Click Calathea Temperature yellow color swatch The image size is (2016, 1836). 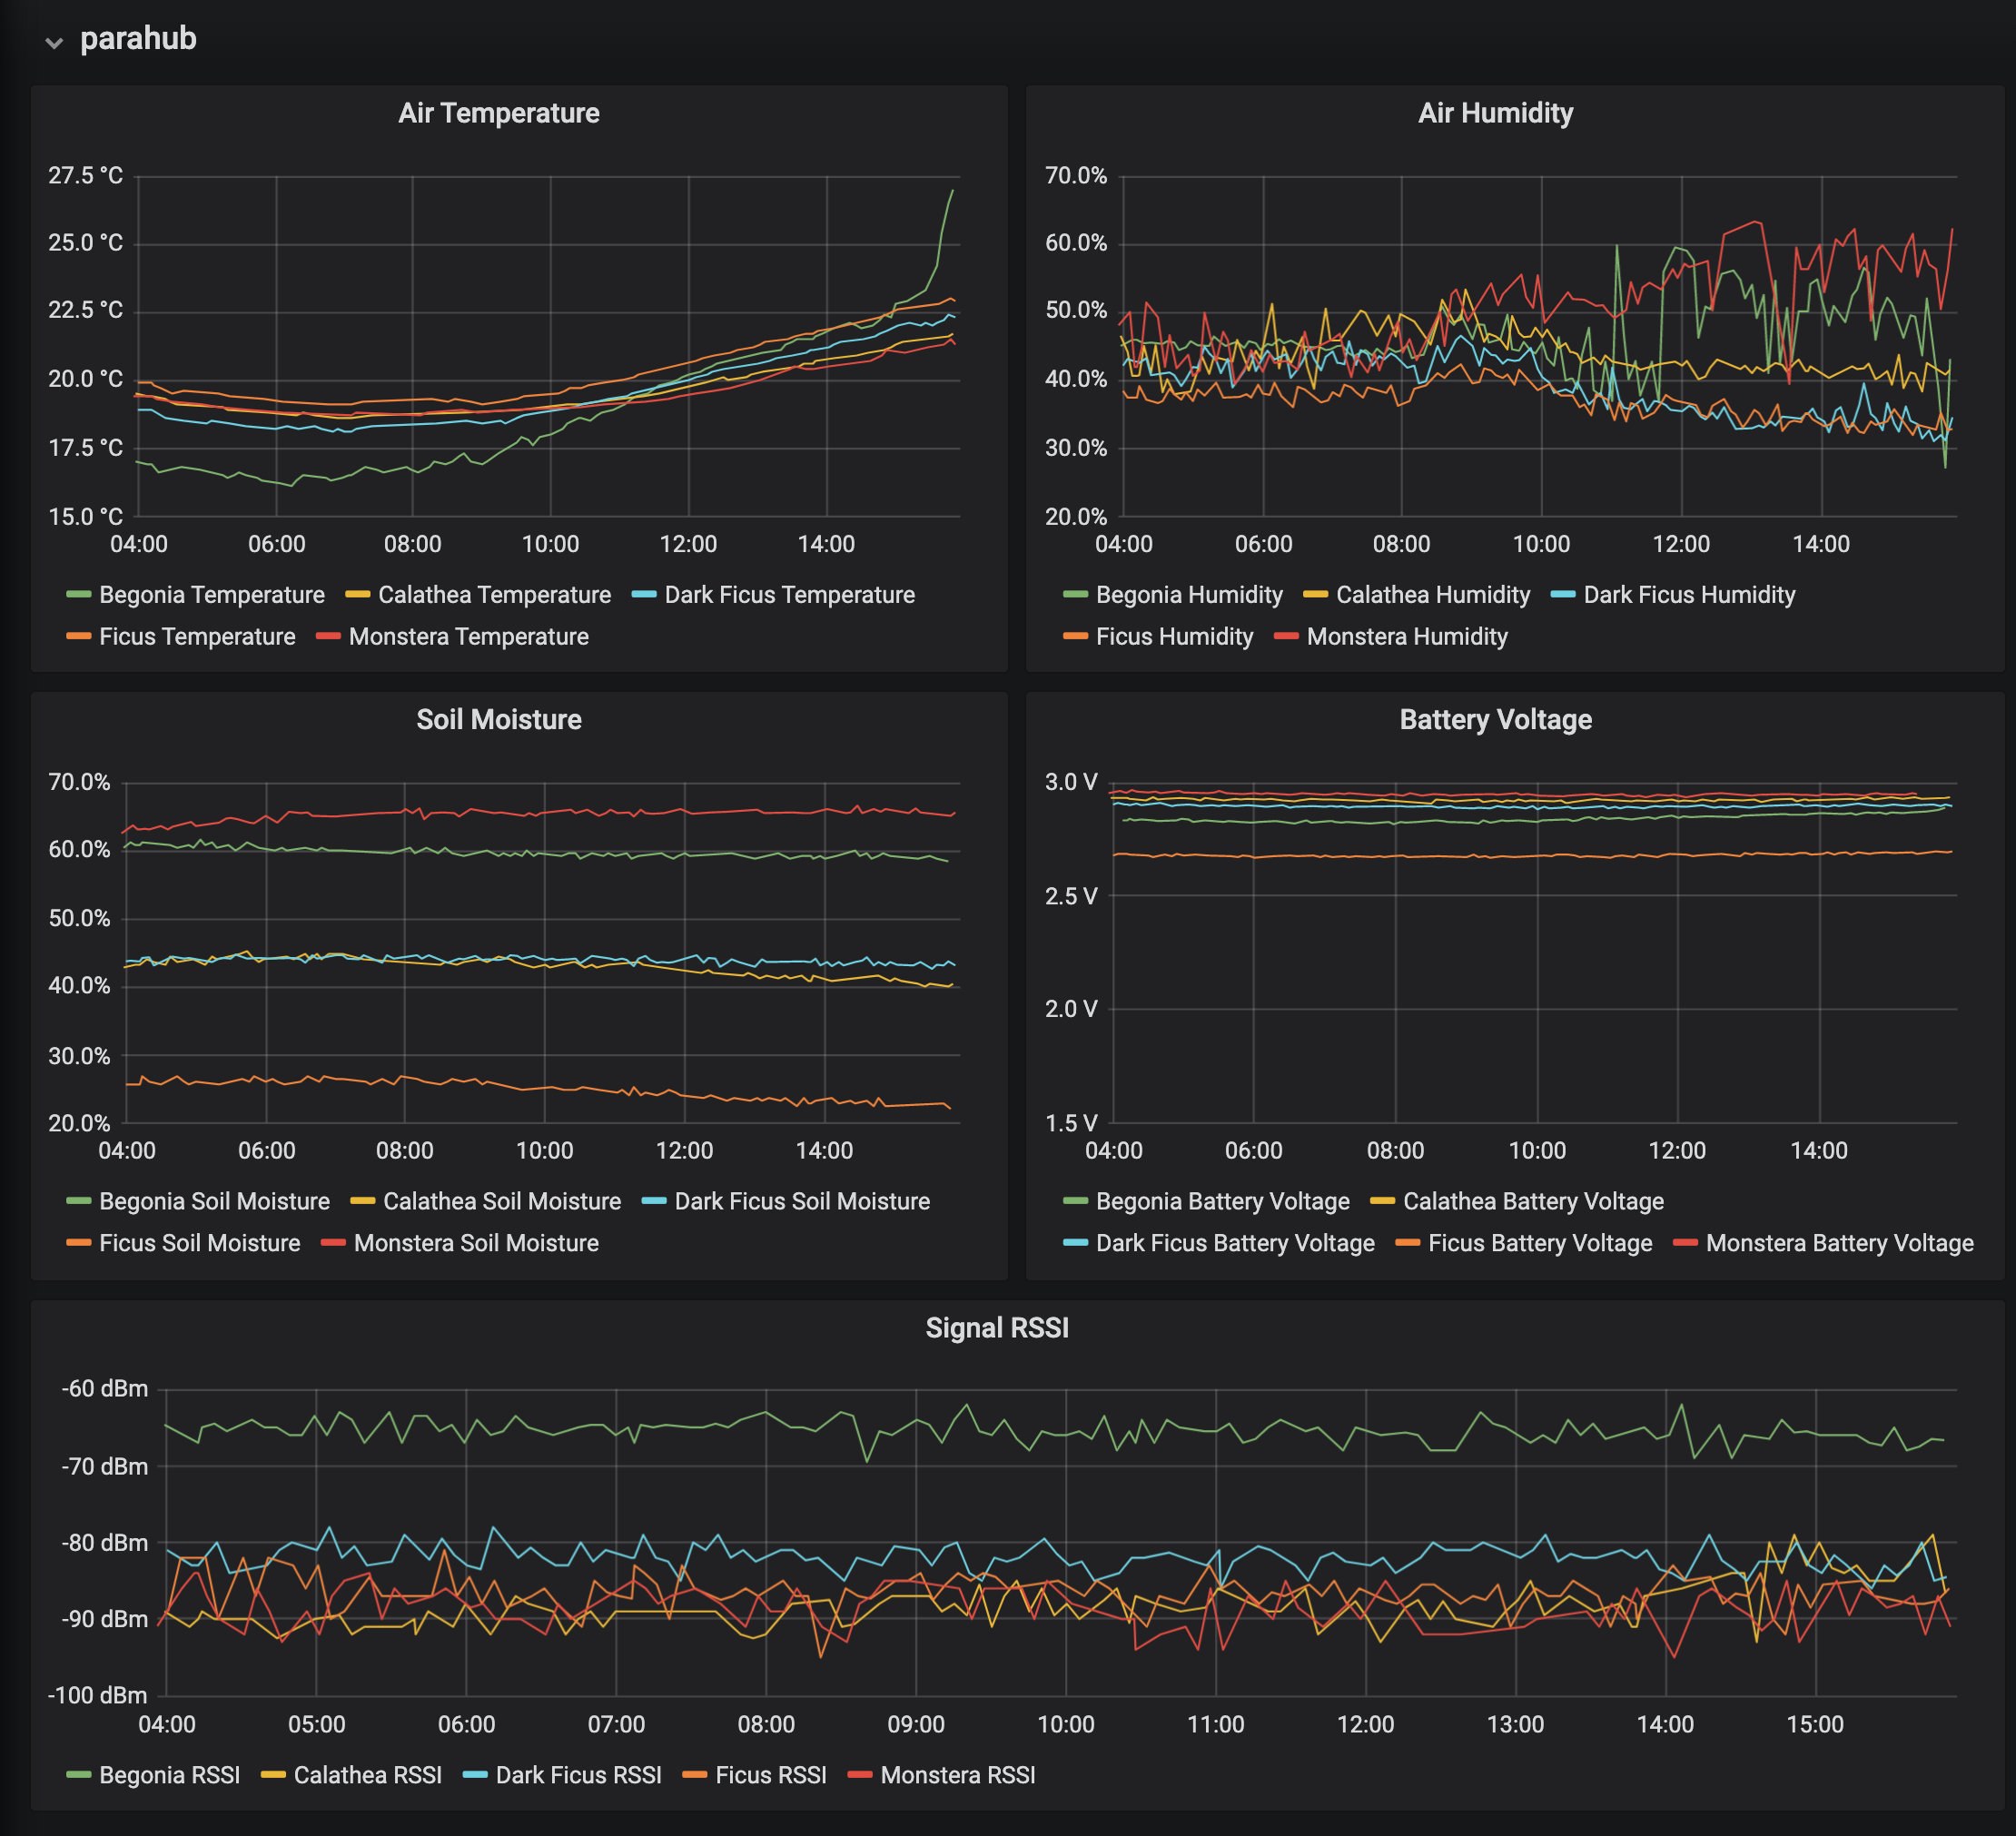pyautogui.click(x=357, y=595)
